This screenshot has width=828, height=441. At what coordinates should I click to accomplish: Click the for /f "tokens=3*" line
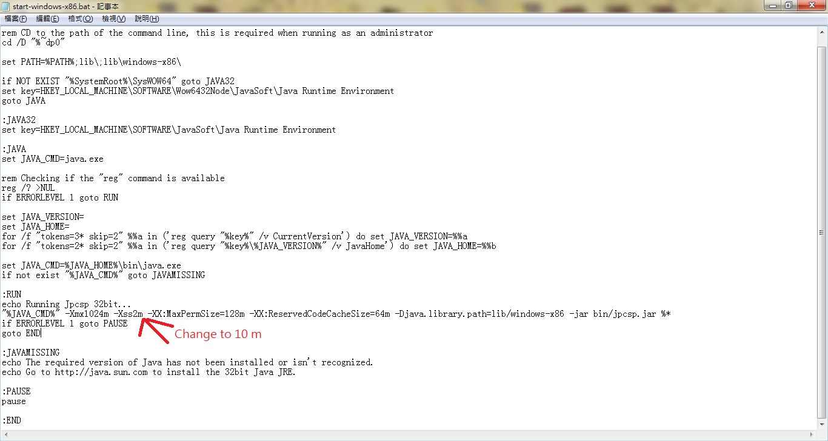click(235, 236)
